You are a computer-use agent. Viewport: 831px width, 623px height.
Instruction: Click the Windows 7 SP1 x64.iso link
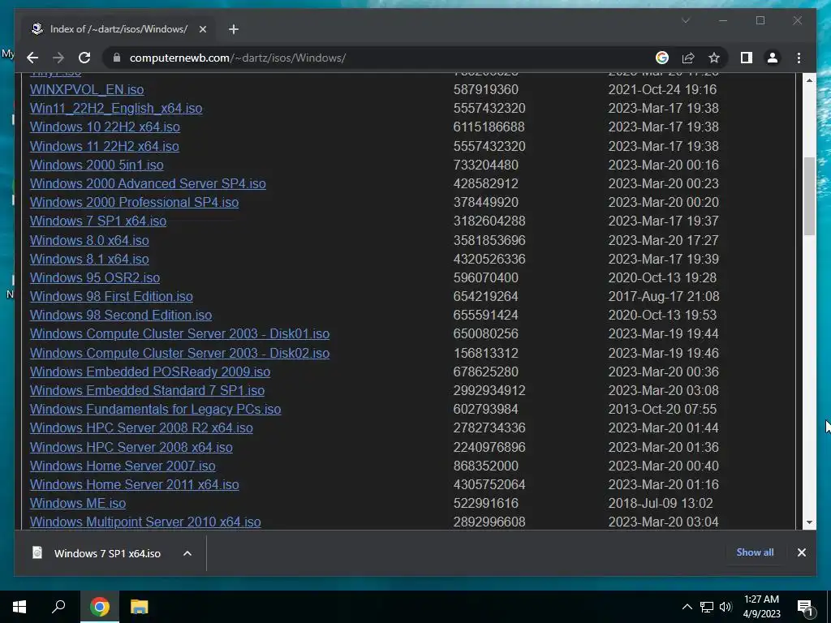[x=98, y=221]
